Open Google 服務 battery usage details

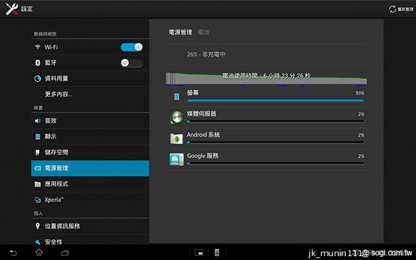tap(266, 160)
